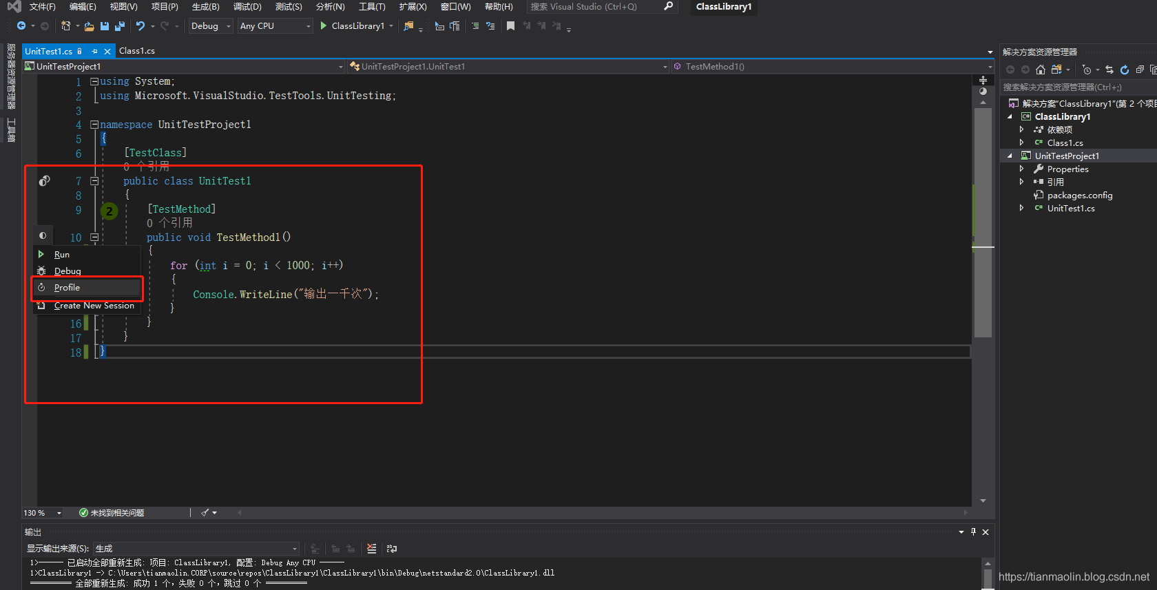Open the TestMethod1() member dropdown
The width and height of the screenshot is (1157, 590).
click(x=833, y=67)
